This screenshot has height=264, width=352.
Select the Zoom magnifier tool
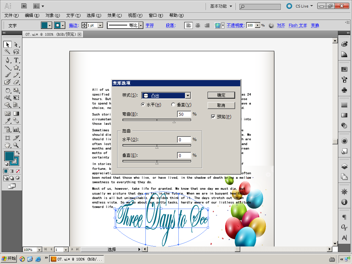point(16,145)
